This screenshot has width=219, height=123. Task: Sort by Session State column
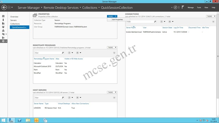pyautogui.click(x=167, y=28)
